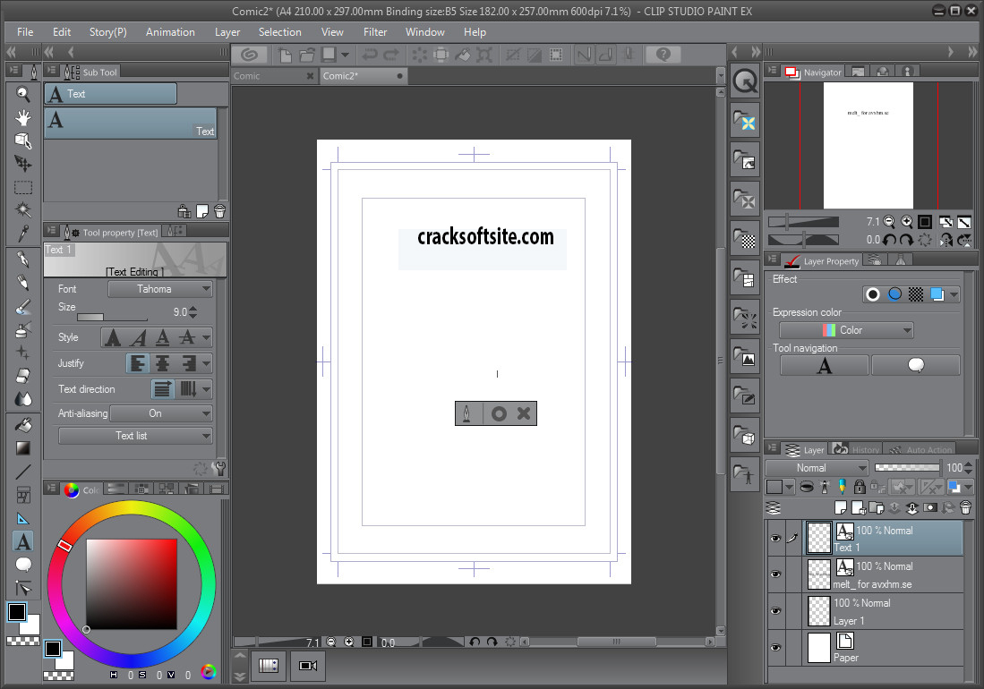Screen dimensions: 984x689
Task: Select the rectangular Selection area tool
Action: point(23,187)
